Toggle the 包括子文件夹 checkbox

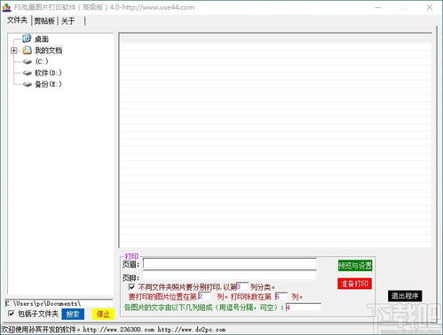pyautogui.click(x=11, y=314)
